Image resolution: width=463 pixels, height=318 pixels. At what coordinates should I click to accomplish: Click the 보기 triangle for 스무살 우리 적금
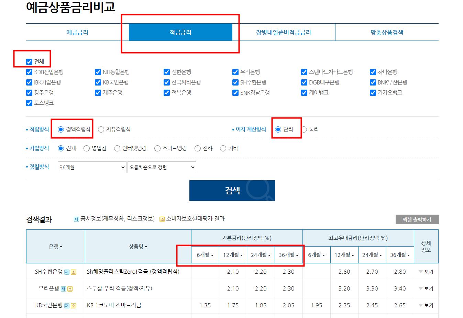(x=420, y=288)
